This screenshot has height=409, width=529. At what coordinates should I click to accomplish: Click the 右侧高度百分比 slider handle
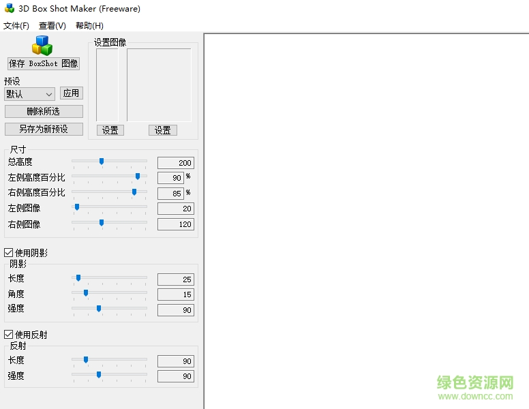134,192
